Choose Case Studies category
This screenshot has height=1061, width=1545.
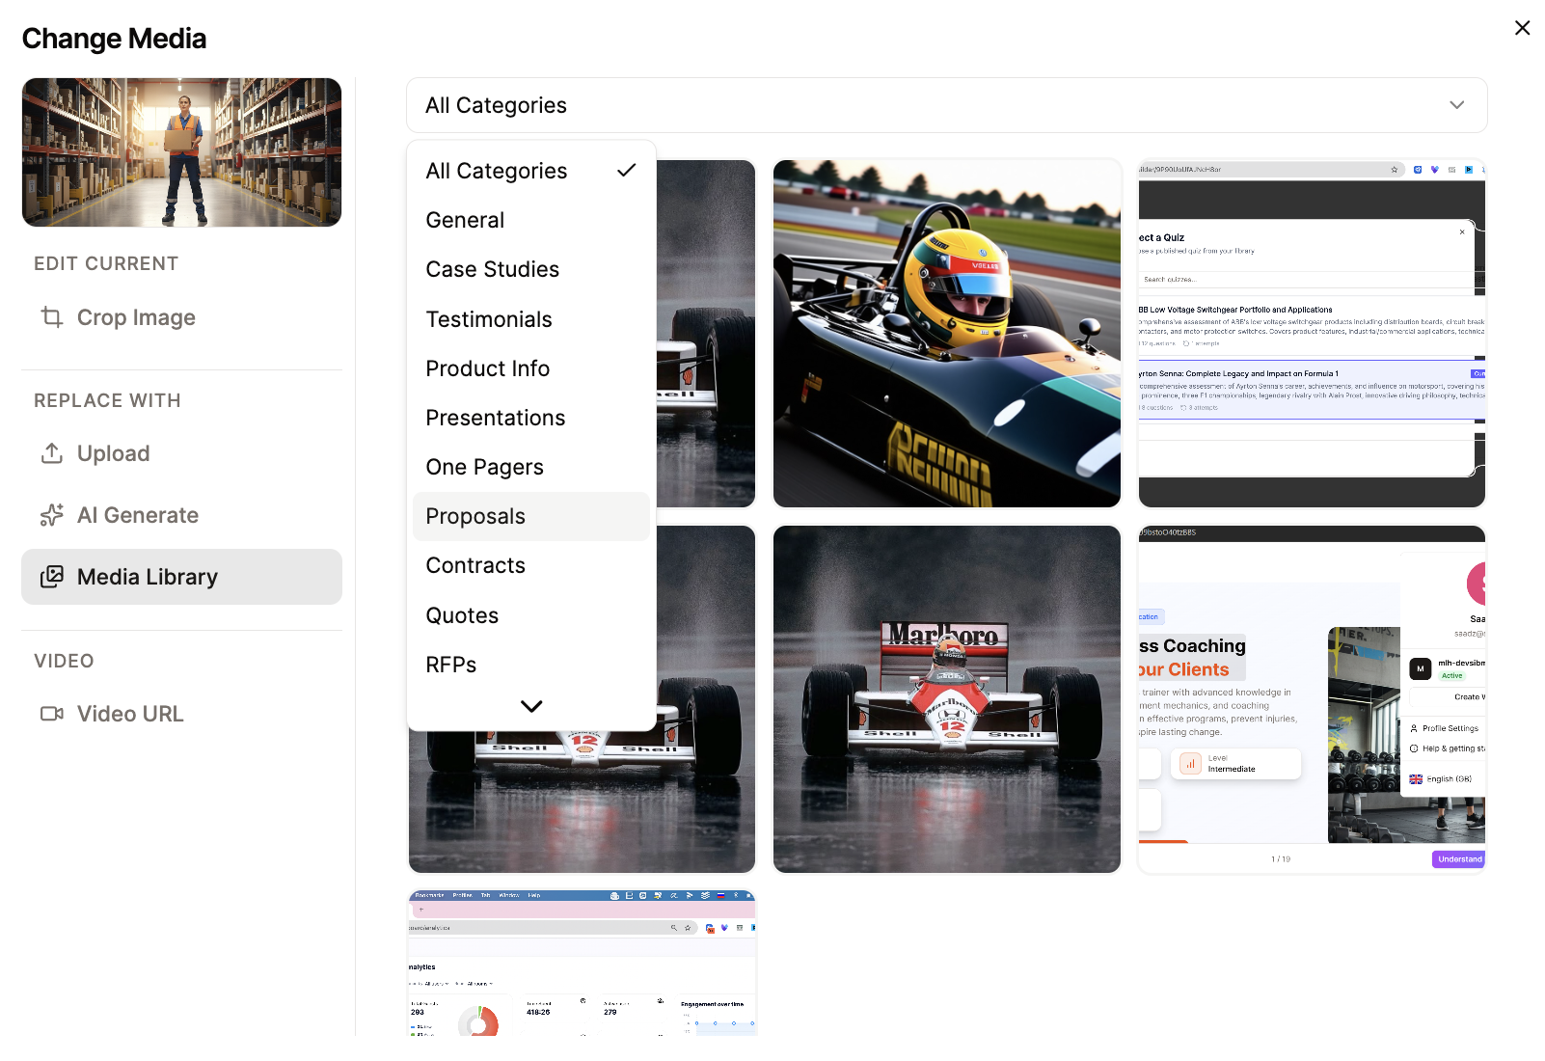[x=531, y=269]
